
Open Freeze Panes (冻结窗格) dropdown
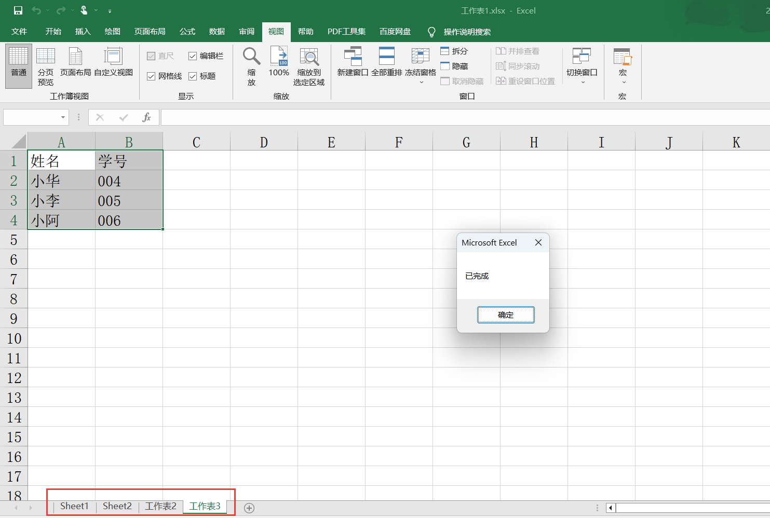(421, 66)
